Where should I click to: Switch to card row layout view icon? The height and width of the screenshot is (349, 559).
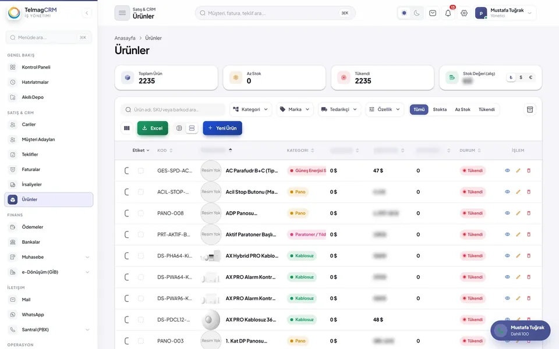192,128
